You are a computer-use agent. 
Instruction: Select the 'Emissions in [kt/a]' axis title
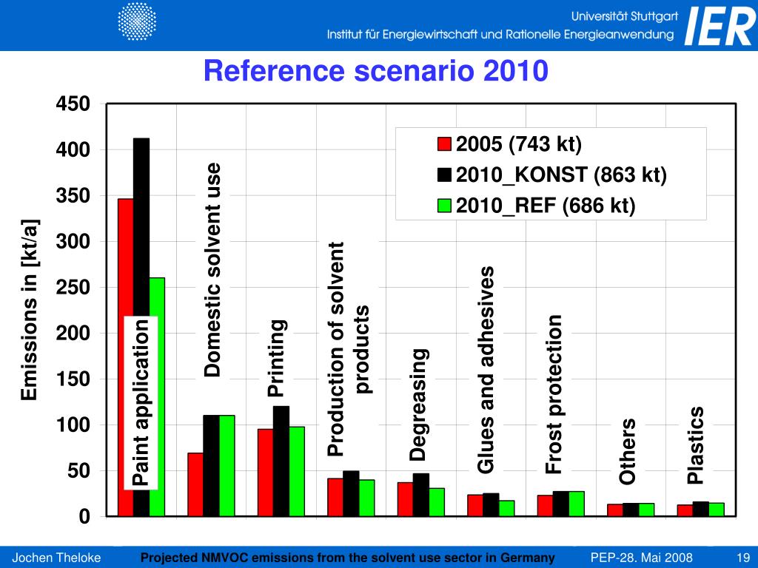pyautogui.click(x=30, y=310)
